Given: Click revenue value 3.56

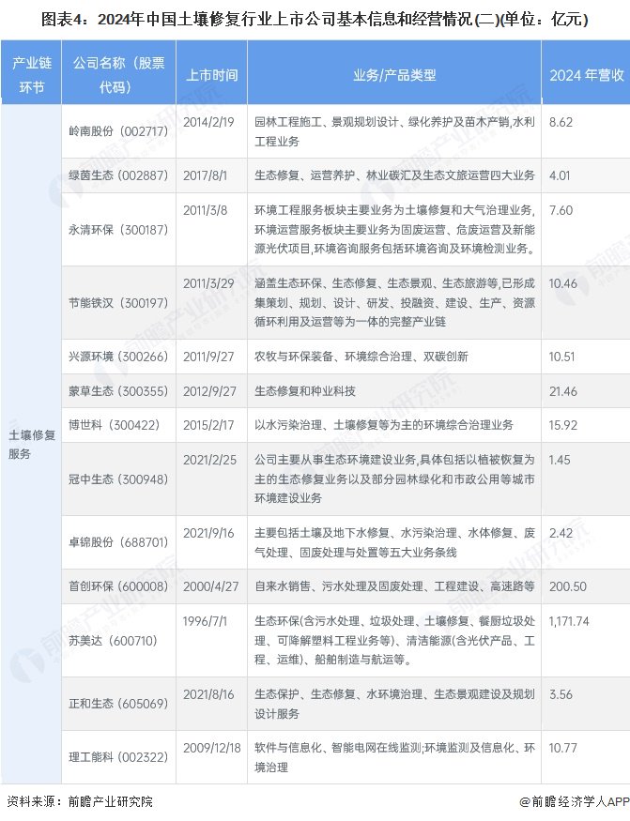Looking at the screenshot, I should (x=561, y=694).
